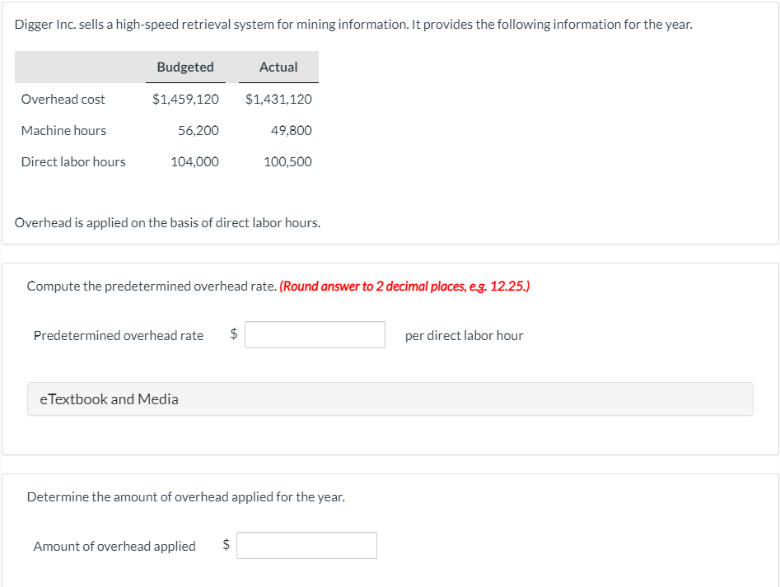Click the amount of overhead applied input

(x=306, y=545)
